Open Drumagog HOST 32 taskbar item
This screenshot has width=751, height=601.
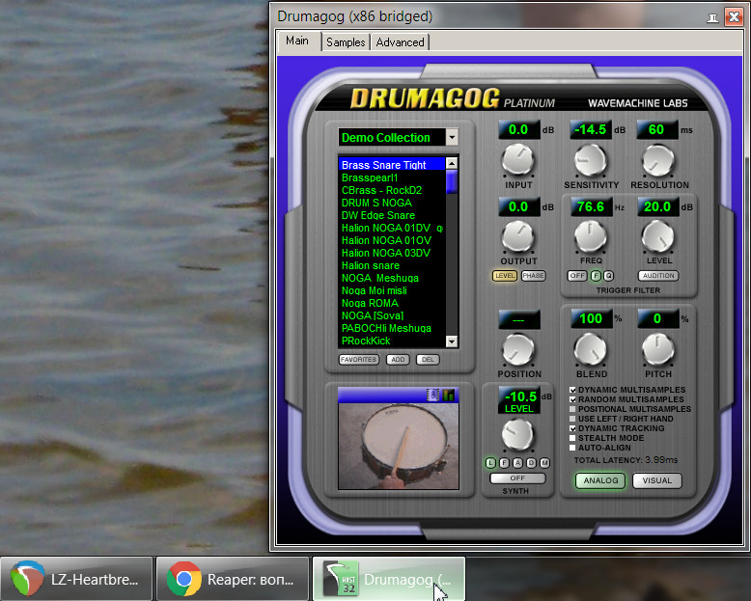(388, 580)
